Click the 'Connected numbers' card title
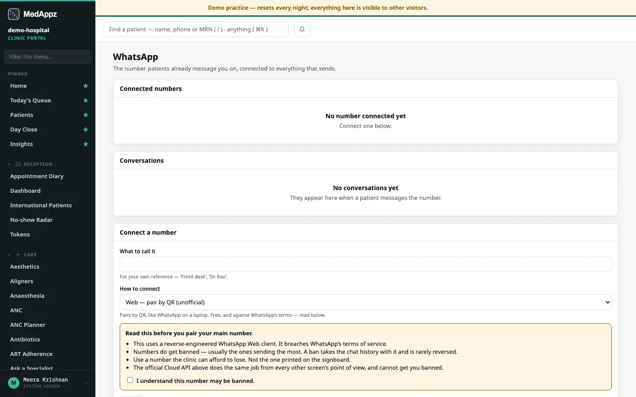Viewport: 636px width, 397px height. (151, 89)
